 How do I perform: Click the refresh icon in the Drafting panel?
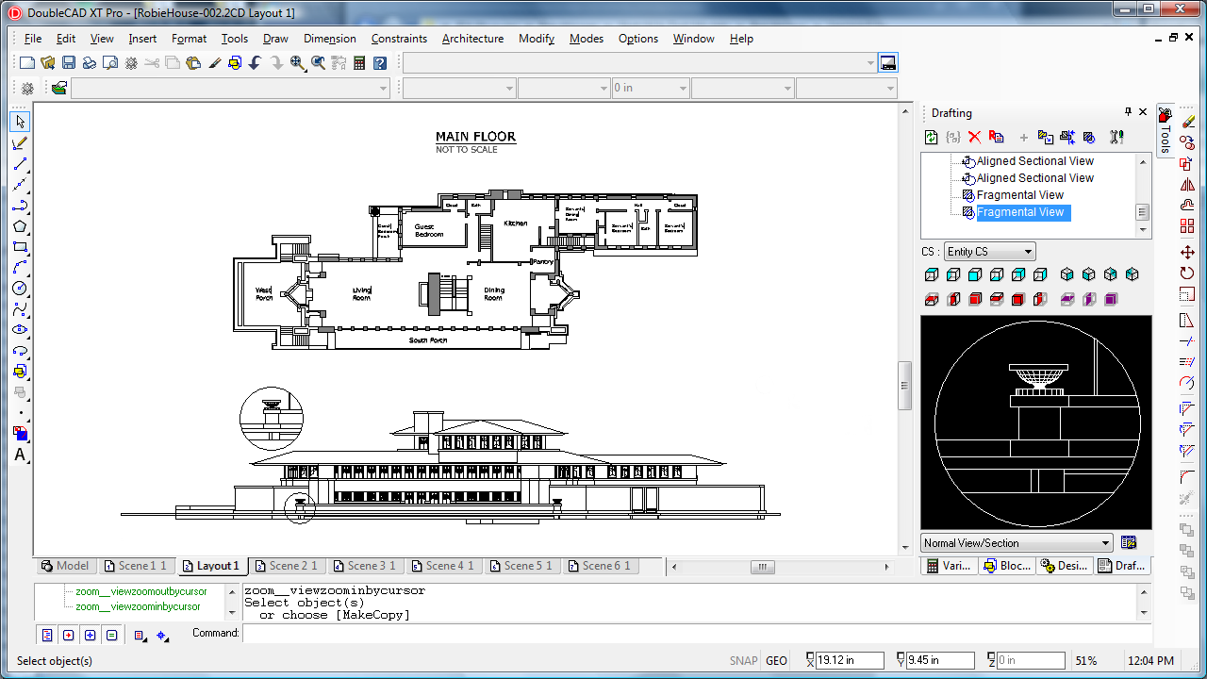coord(930,137)
